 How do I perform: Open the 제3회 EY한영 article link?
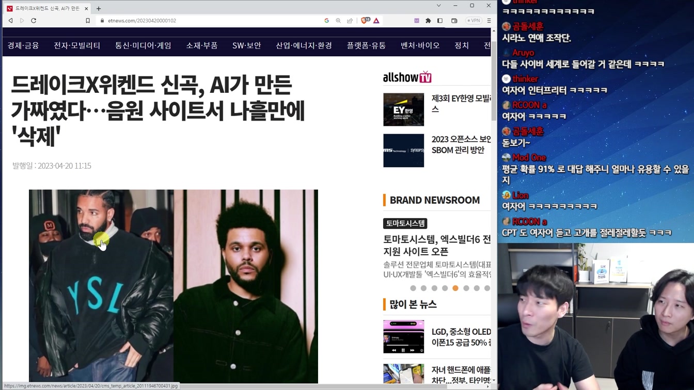pyautogui.click(x=461, y=104)
